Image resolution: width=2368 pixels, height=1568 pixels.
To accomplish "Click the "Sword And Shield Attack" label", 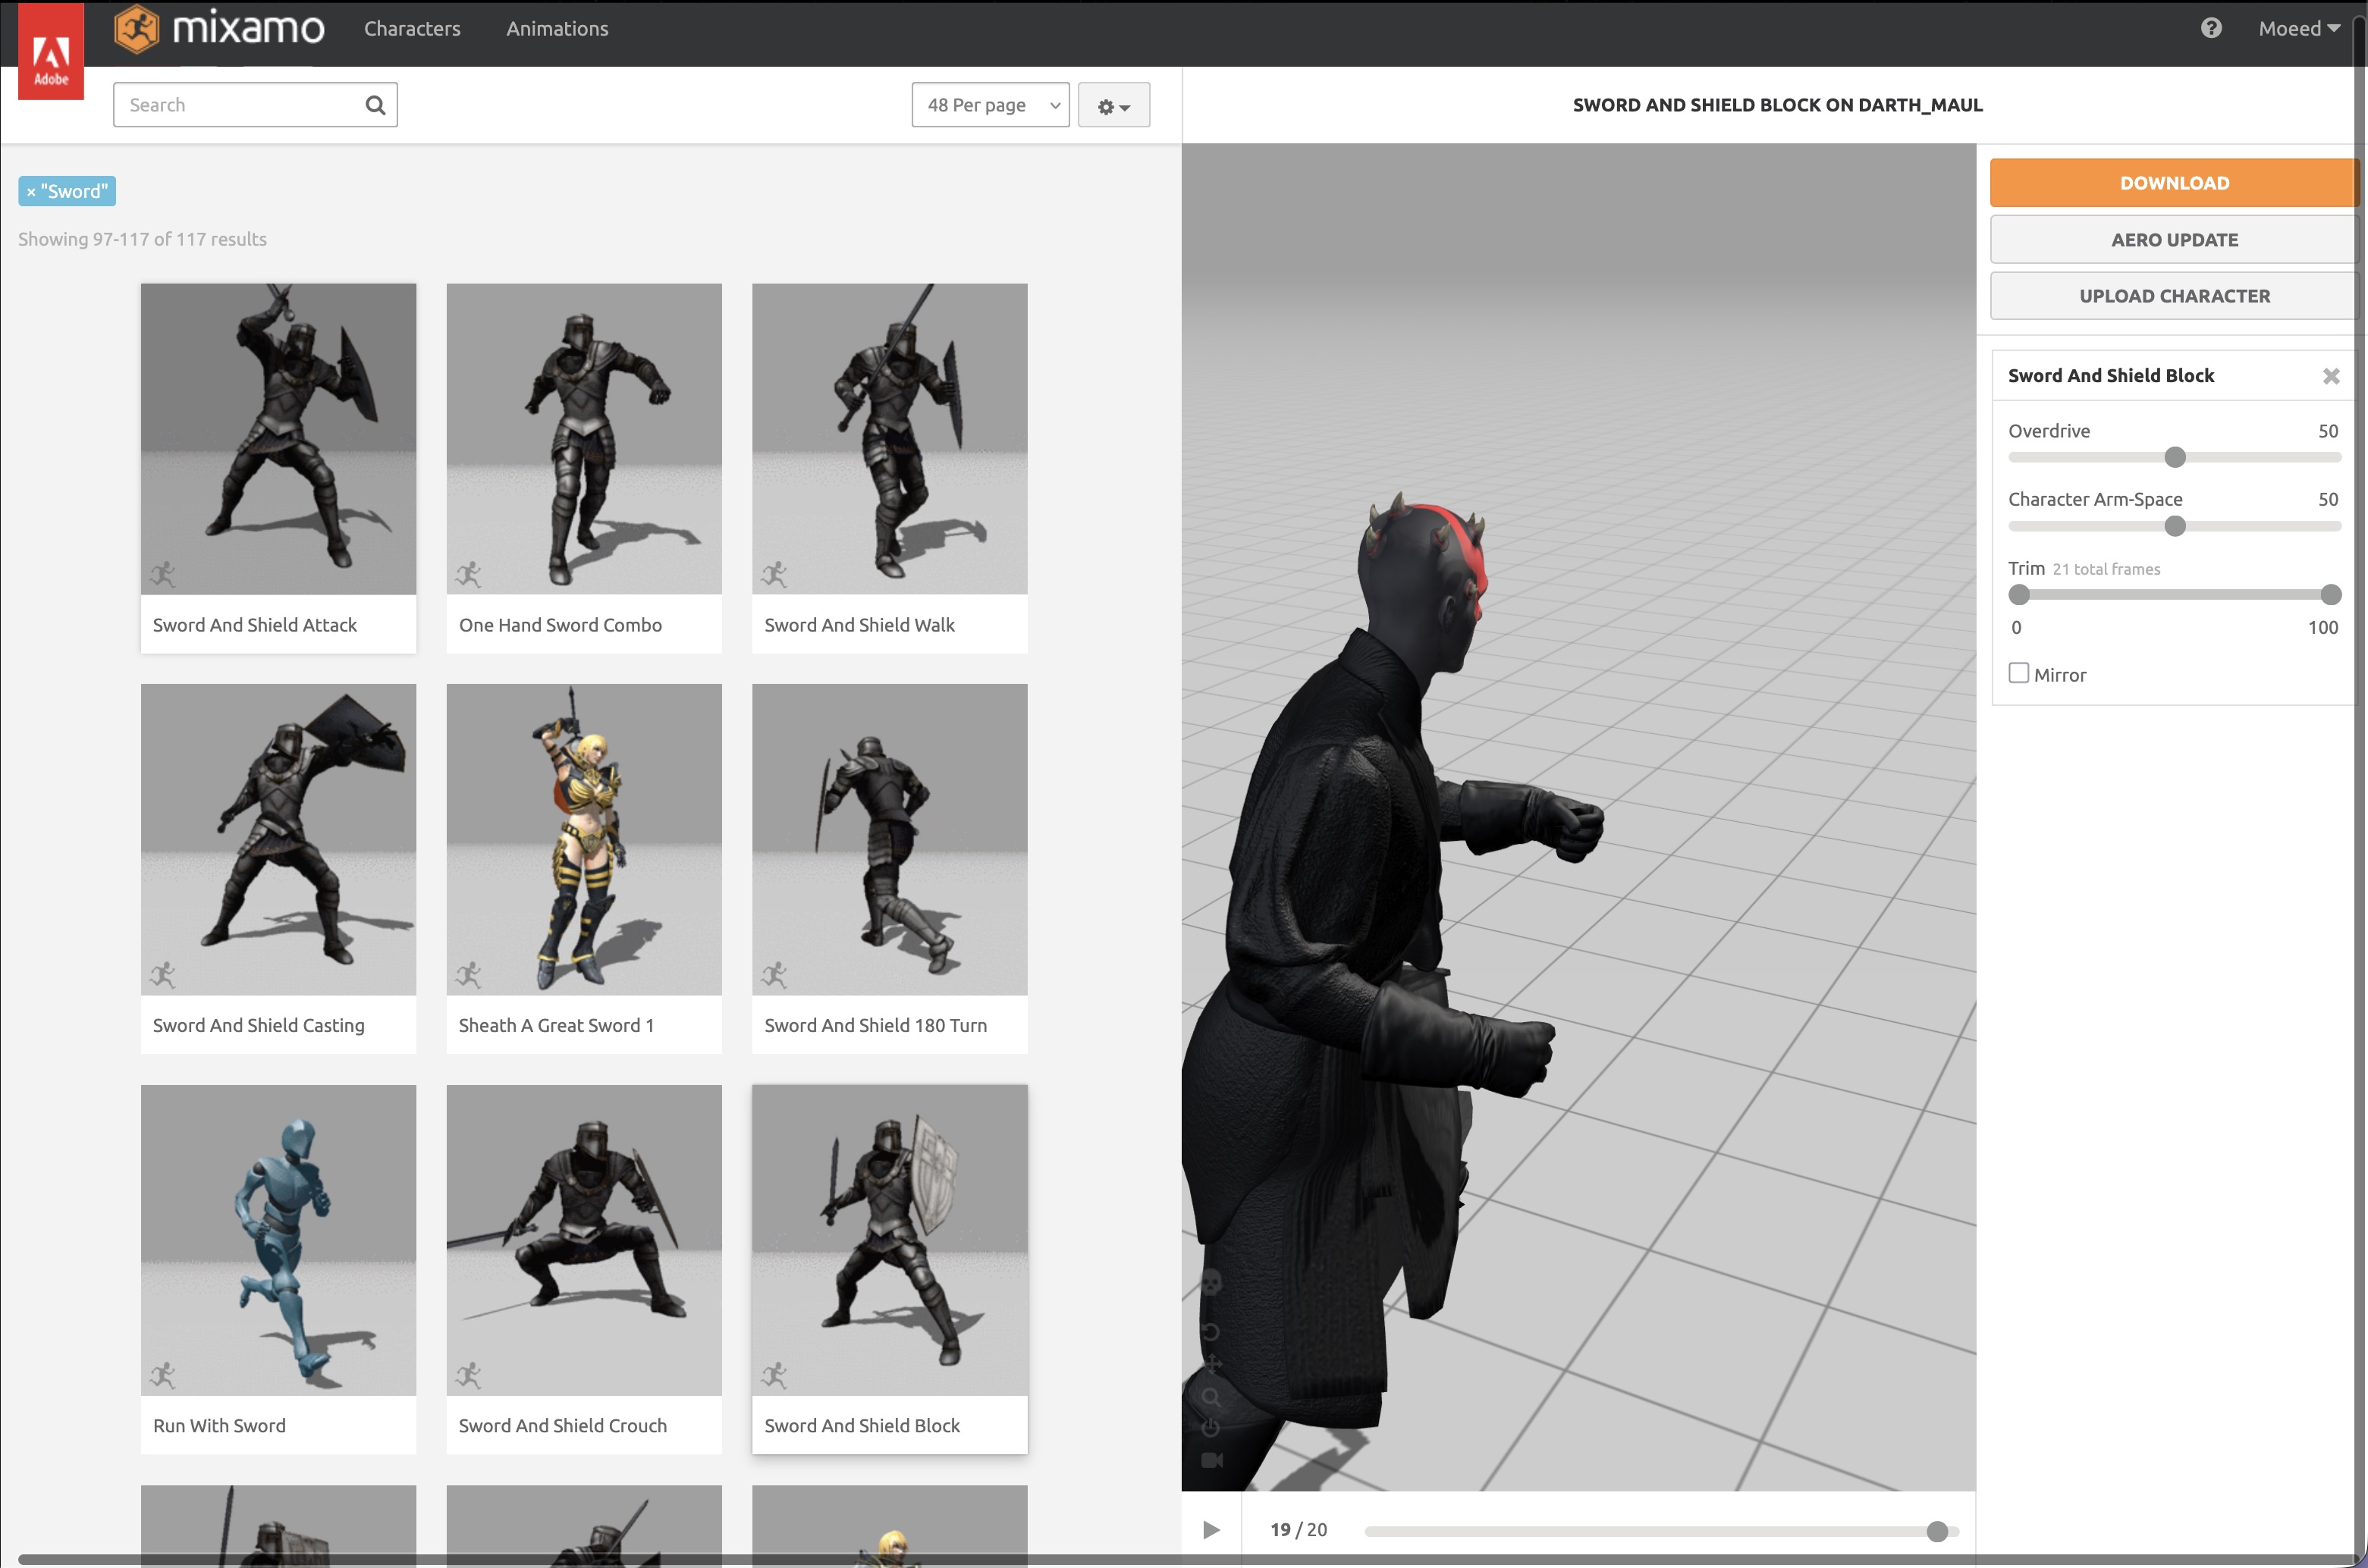I will click(x=255, y=625).
